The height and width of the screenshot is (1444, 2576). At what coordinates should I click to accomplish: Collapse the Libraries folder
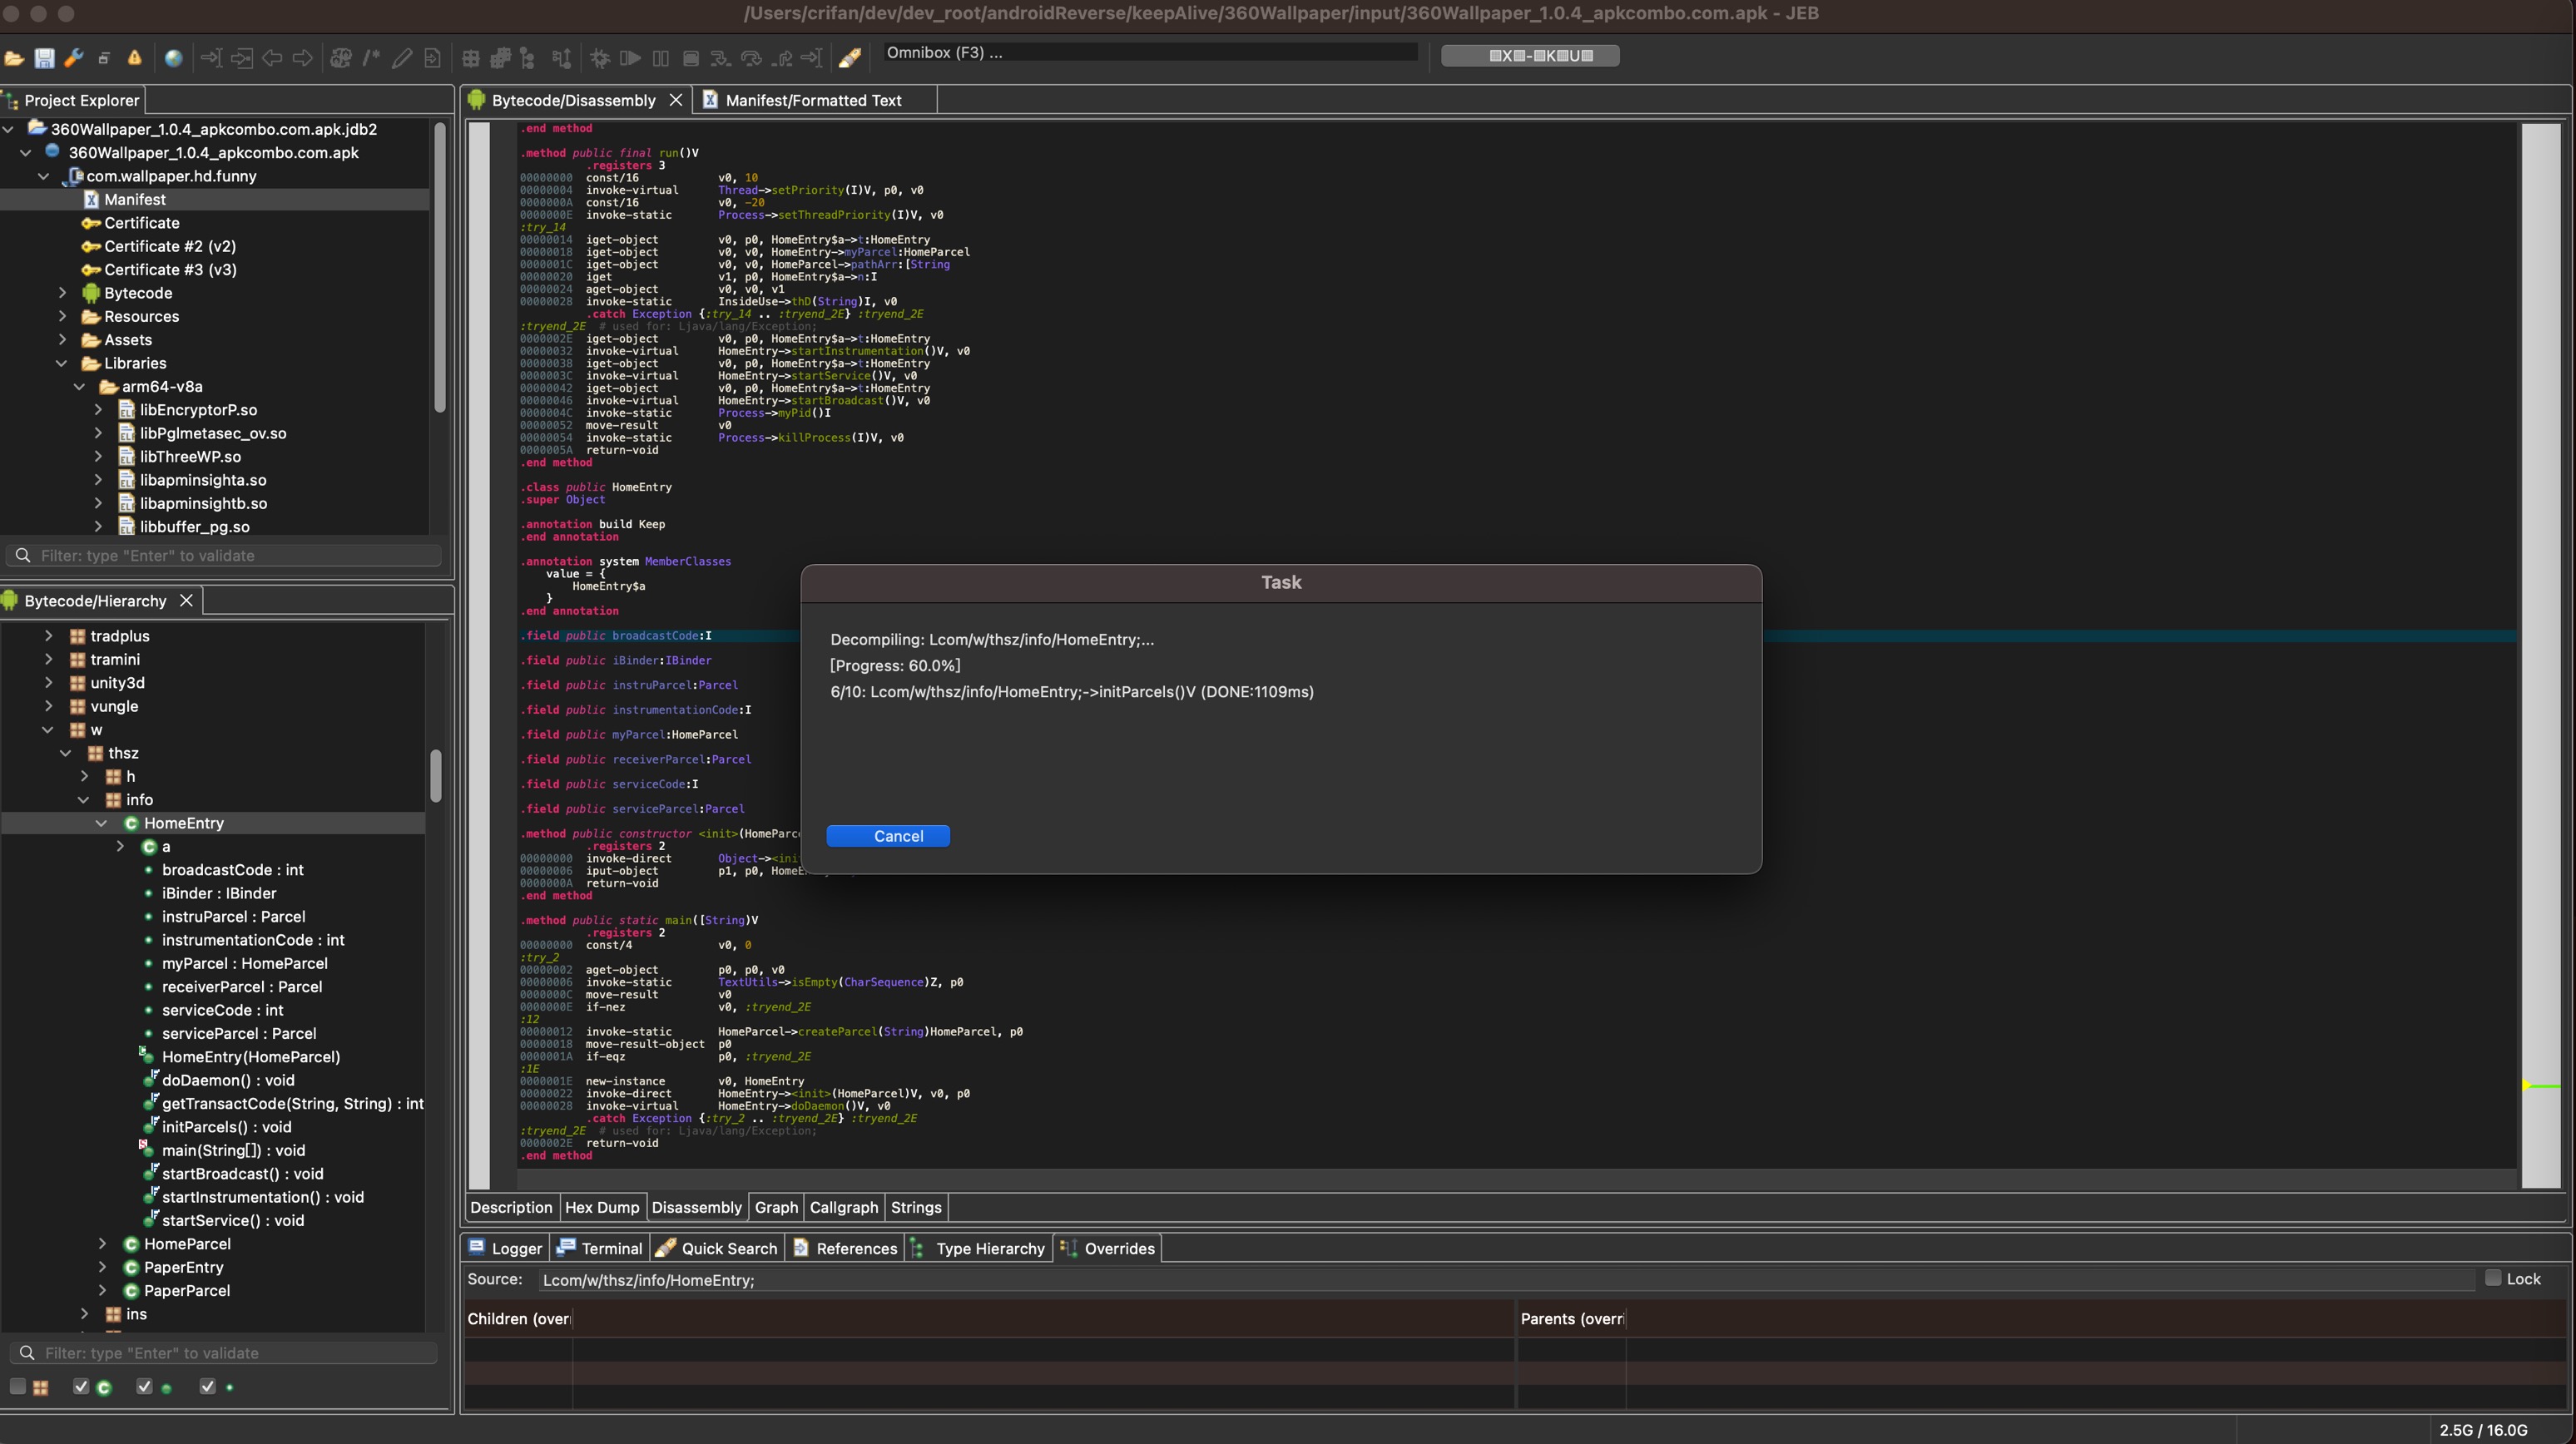[62, 363]
